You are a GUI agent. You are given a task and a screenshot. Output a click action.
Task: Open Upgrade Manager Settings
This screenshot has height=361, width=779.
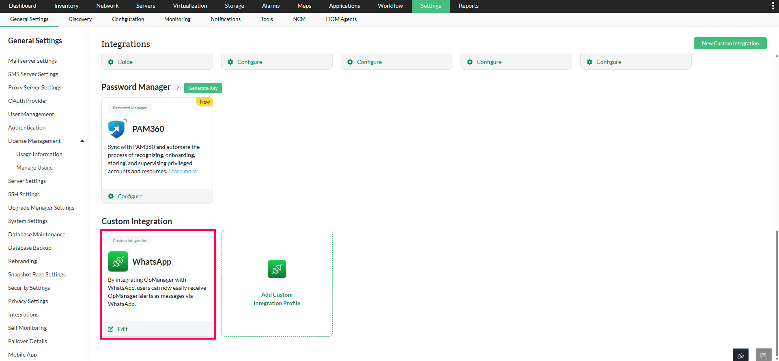click(x=41, y=208)
